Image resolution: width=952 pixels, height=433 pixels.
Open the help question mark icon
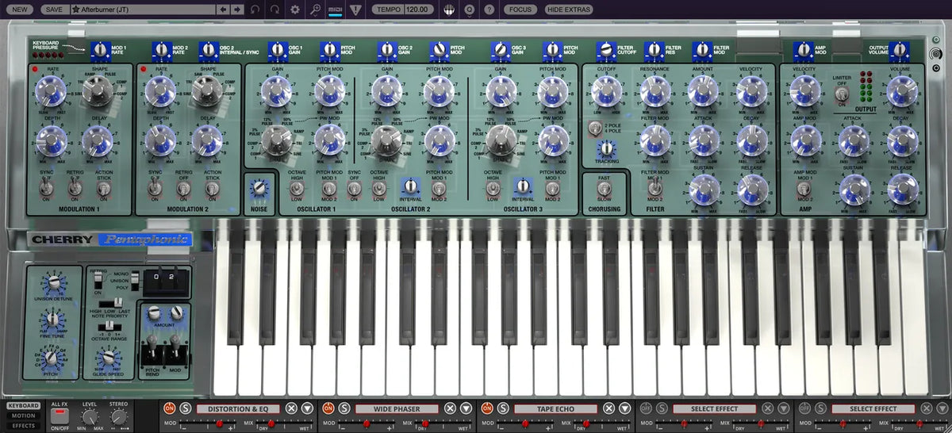(x=489, y=10)
